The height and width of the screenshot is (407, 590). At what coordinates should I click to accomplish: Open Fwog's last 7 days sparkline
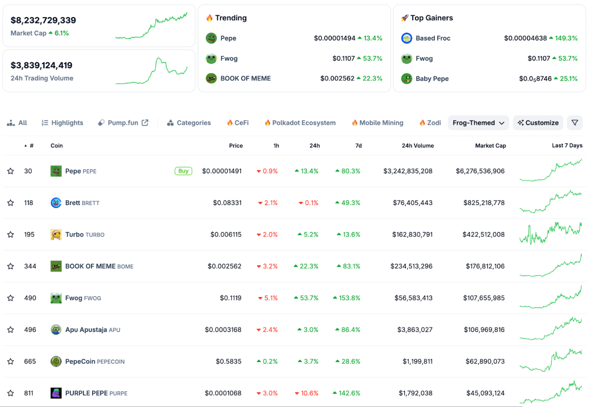[550, 297]
